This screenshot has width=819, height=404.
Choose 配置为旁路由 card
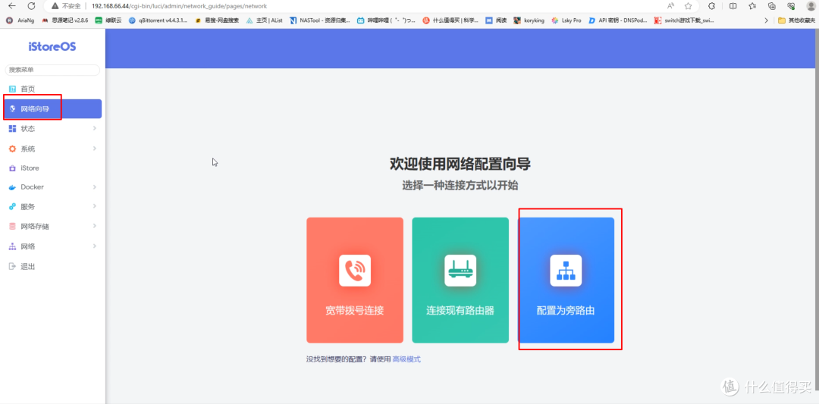(566, 280)
